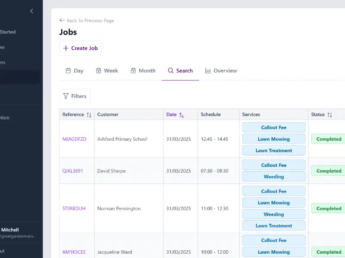Click Callout Fee tag for Ashford Primary School
The height and width of the screenshot is (258, 345).
pyautogui.click(x=274, y=127)
